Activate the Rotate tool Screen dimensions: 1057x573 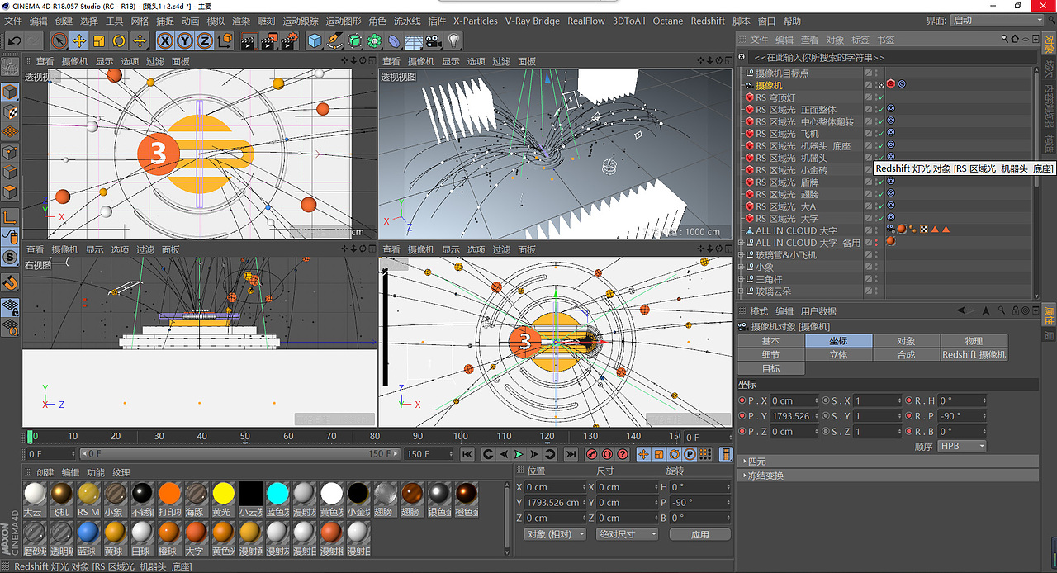(x=119, y=40)
